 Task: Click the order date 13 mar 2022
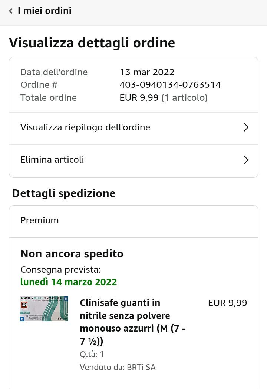click(147, 72)
